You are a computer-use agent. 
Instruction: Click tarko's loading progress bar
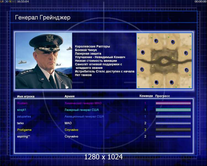pyautogui.click(x=173, y=123)
